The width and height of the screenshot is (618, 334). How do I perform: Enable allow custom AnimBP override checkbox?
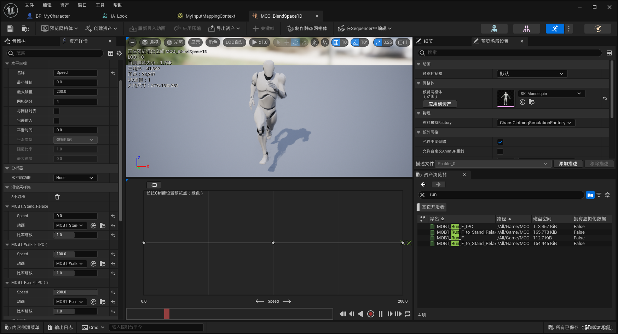500,151
